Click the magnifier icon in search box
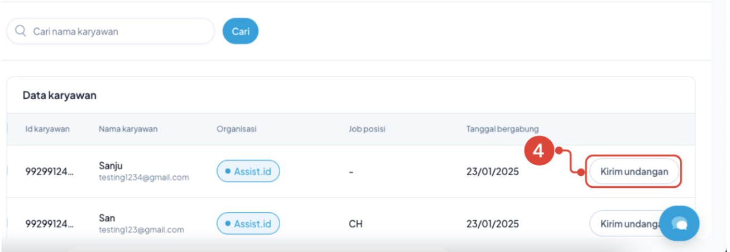 click(x=21, y=31)
